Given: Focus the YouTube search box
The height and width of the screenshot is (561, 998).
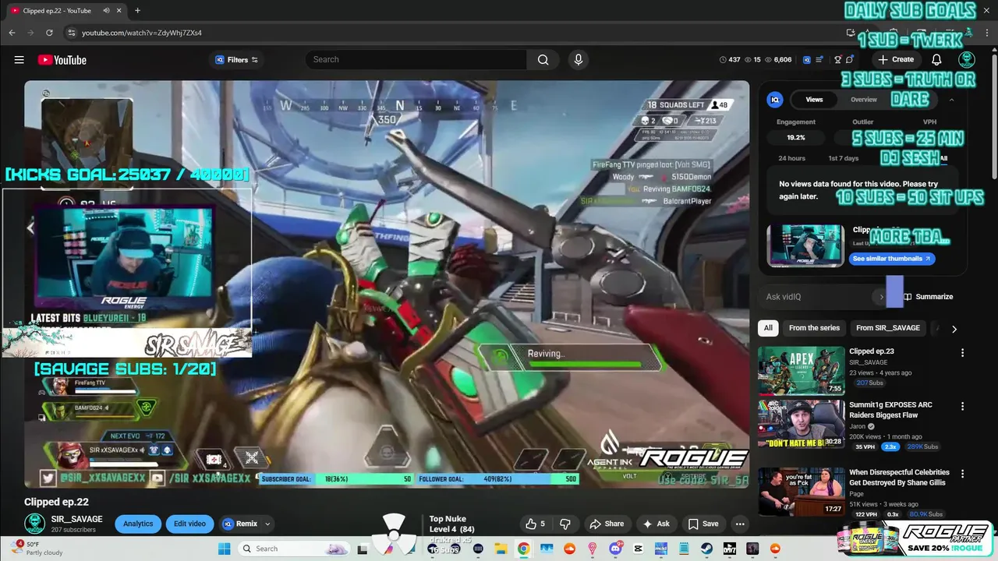Looking at the screenshot, I should pos(416,59).
